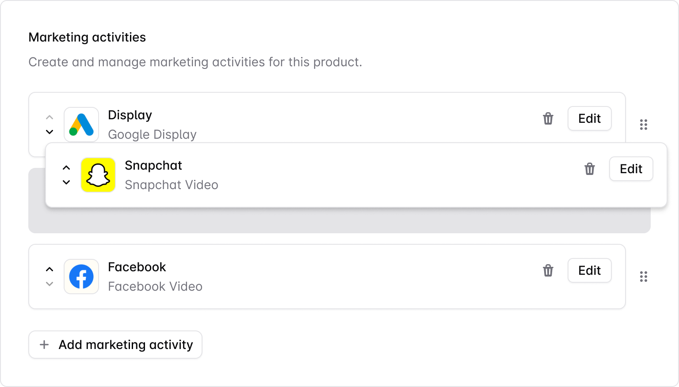Click the Google Ads logo icon
Image resolution: width=679 pixels, height=387 pixels.
(x=81, y=124)
